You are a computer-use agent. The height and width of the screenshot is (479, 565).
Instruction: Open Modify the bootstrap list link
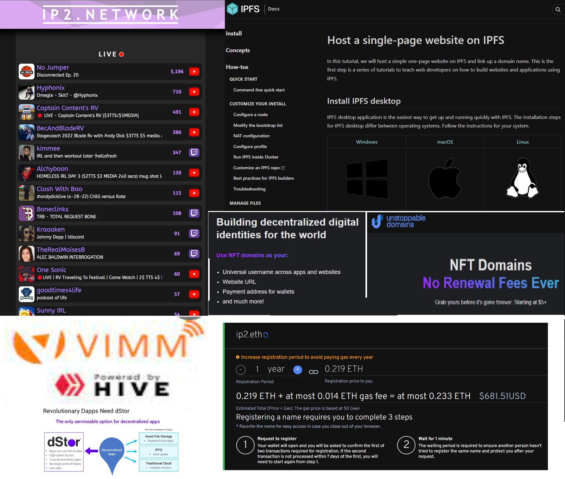(258, 125)
